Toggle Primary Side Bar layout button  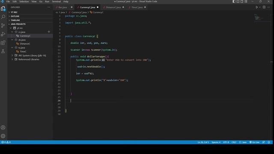point(234,1)
